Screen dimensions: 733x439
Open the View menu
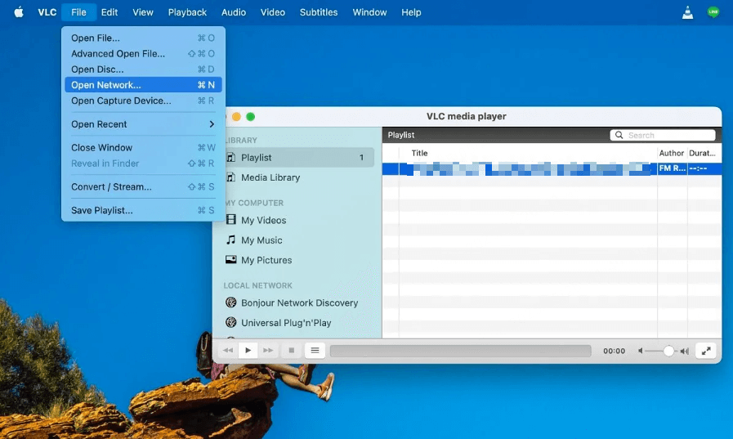(142, 12)
